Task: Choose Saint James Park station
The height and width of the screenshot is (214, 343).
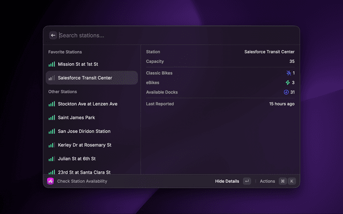Action: (76, 118)
